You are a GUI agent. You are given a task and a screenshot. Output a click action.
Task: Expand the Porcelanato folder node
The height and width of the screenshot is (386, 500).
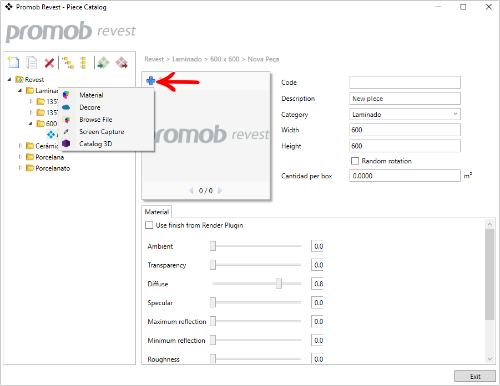tap(21, 168)
